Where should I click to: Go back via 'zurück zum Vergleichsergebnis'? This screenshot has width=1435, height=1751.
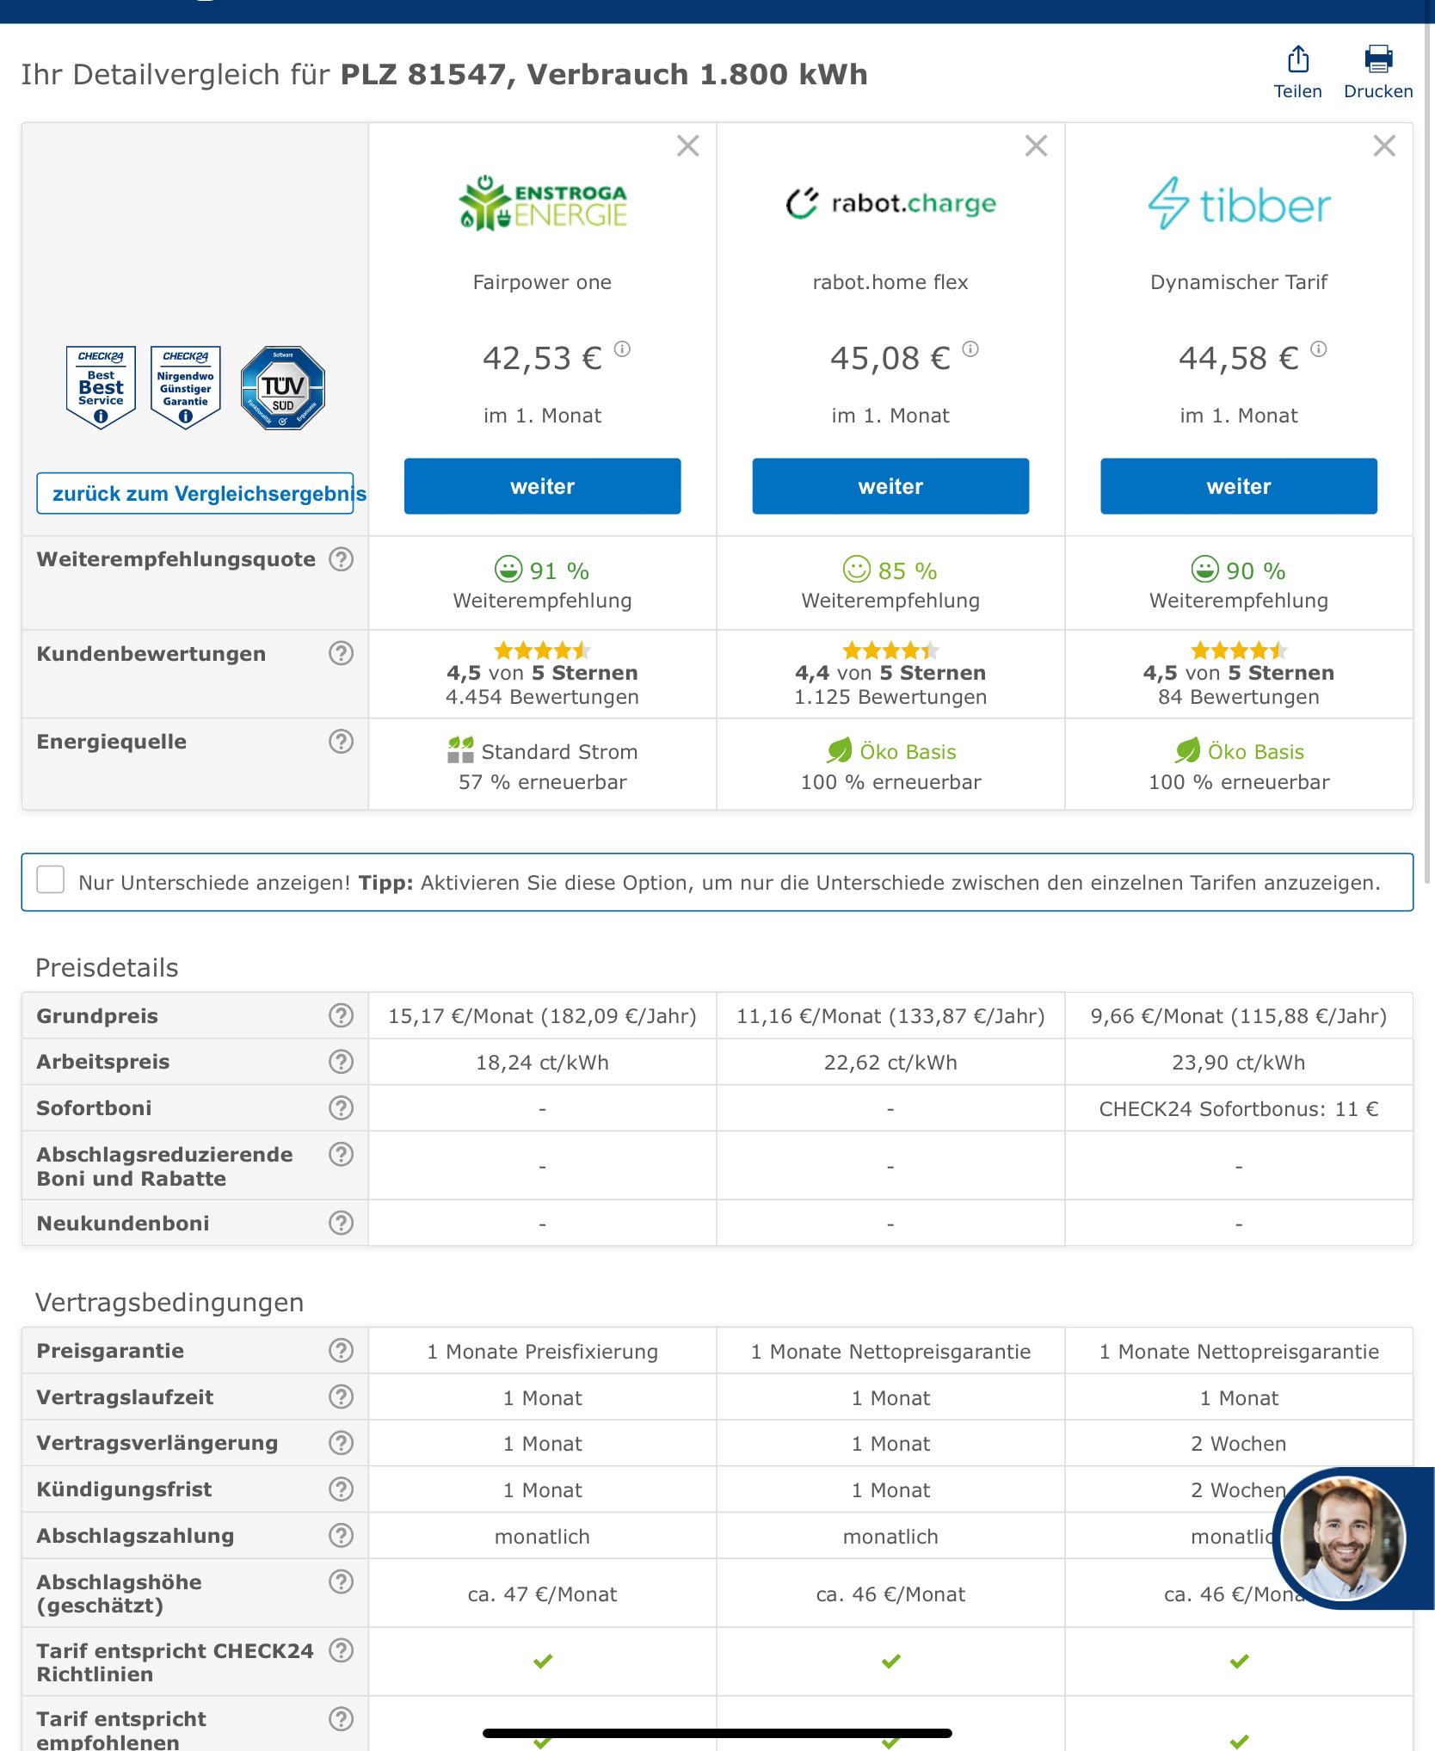(195, 493)
